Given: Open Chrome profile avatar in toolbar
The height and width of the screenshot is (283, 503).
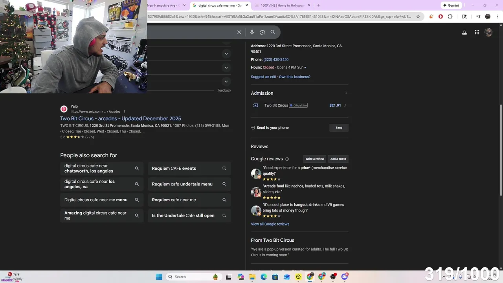Looking at the screenshot, I should [x=488, y=17].
